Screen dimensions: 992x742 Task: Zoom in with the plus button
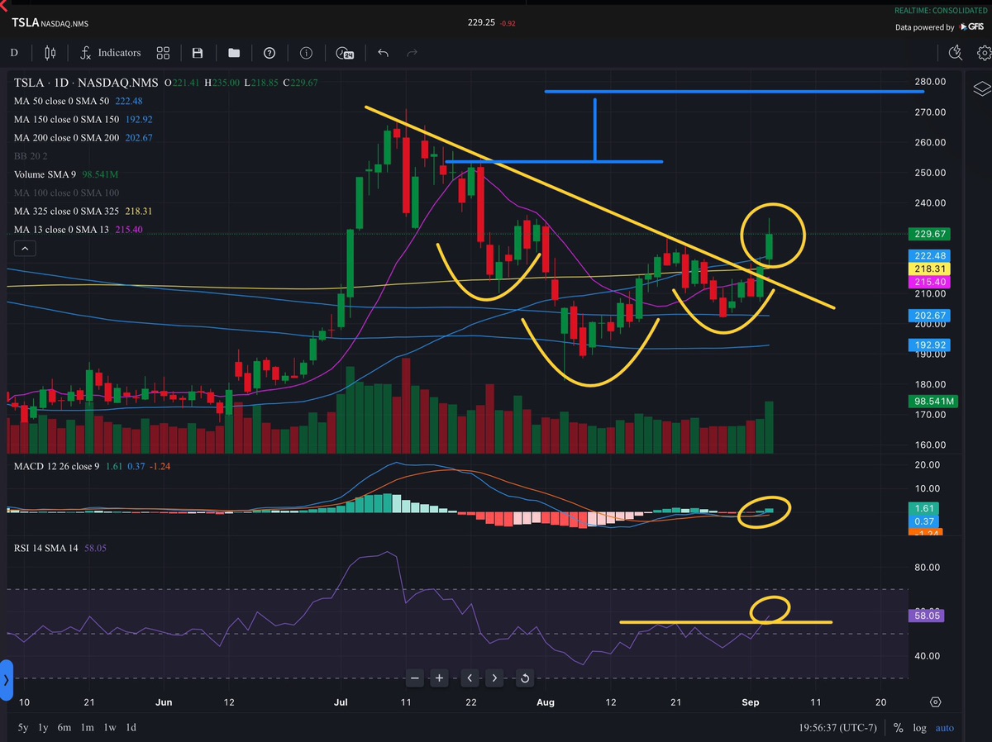click(439, 678)
